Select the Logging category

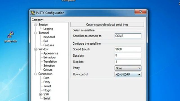pyautogui.click(x=48, y=29)
